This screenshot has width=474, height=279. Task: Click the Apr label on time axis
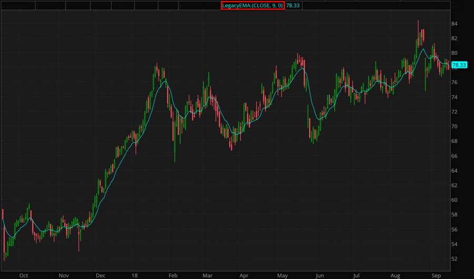[244, 275]
